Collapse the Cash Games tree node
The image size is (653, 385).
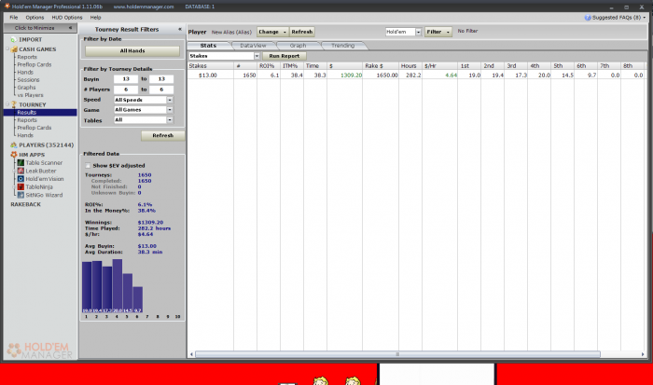7,49
